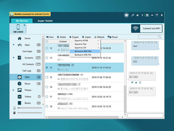Click the key register icon

point(133,15)
